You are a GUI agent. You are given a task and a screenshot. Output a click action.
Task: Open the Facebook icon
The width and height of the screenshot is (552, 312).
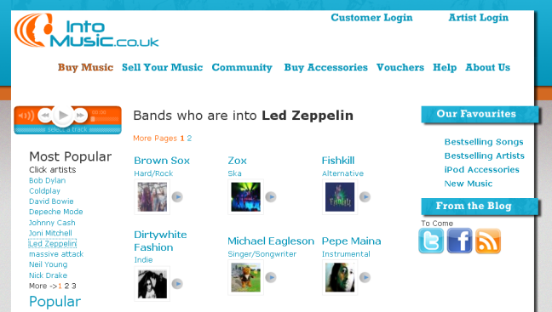click(x=459, y=241)
